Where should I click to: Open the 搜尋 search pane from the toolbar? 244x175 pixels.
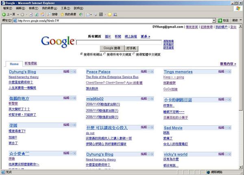[x=52, y=15]
